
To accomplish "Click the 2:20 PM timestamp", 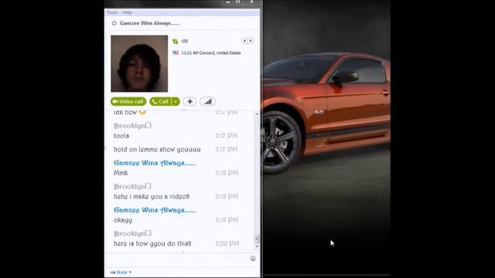I will pos(227,243).
